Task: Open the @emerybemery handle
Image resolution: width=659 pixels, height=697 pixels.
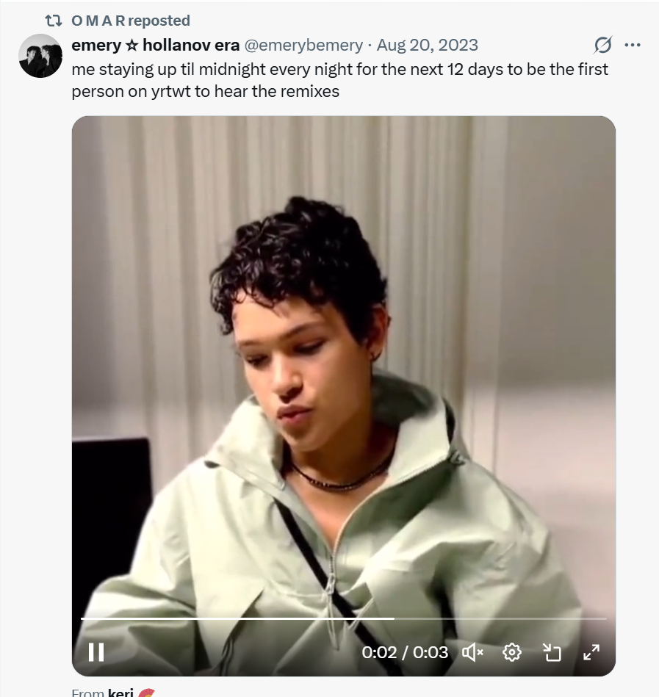Action: pyautogui.click(x=303, y=45)
